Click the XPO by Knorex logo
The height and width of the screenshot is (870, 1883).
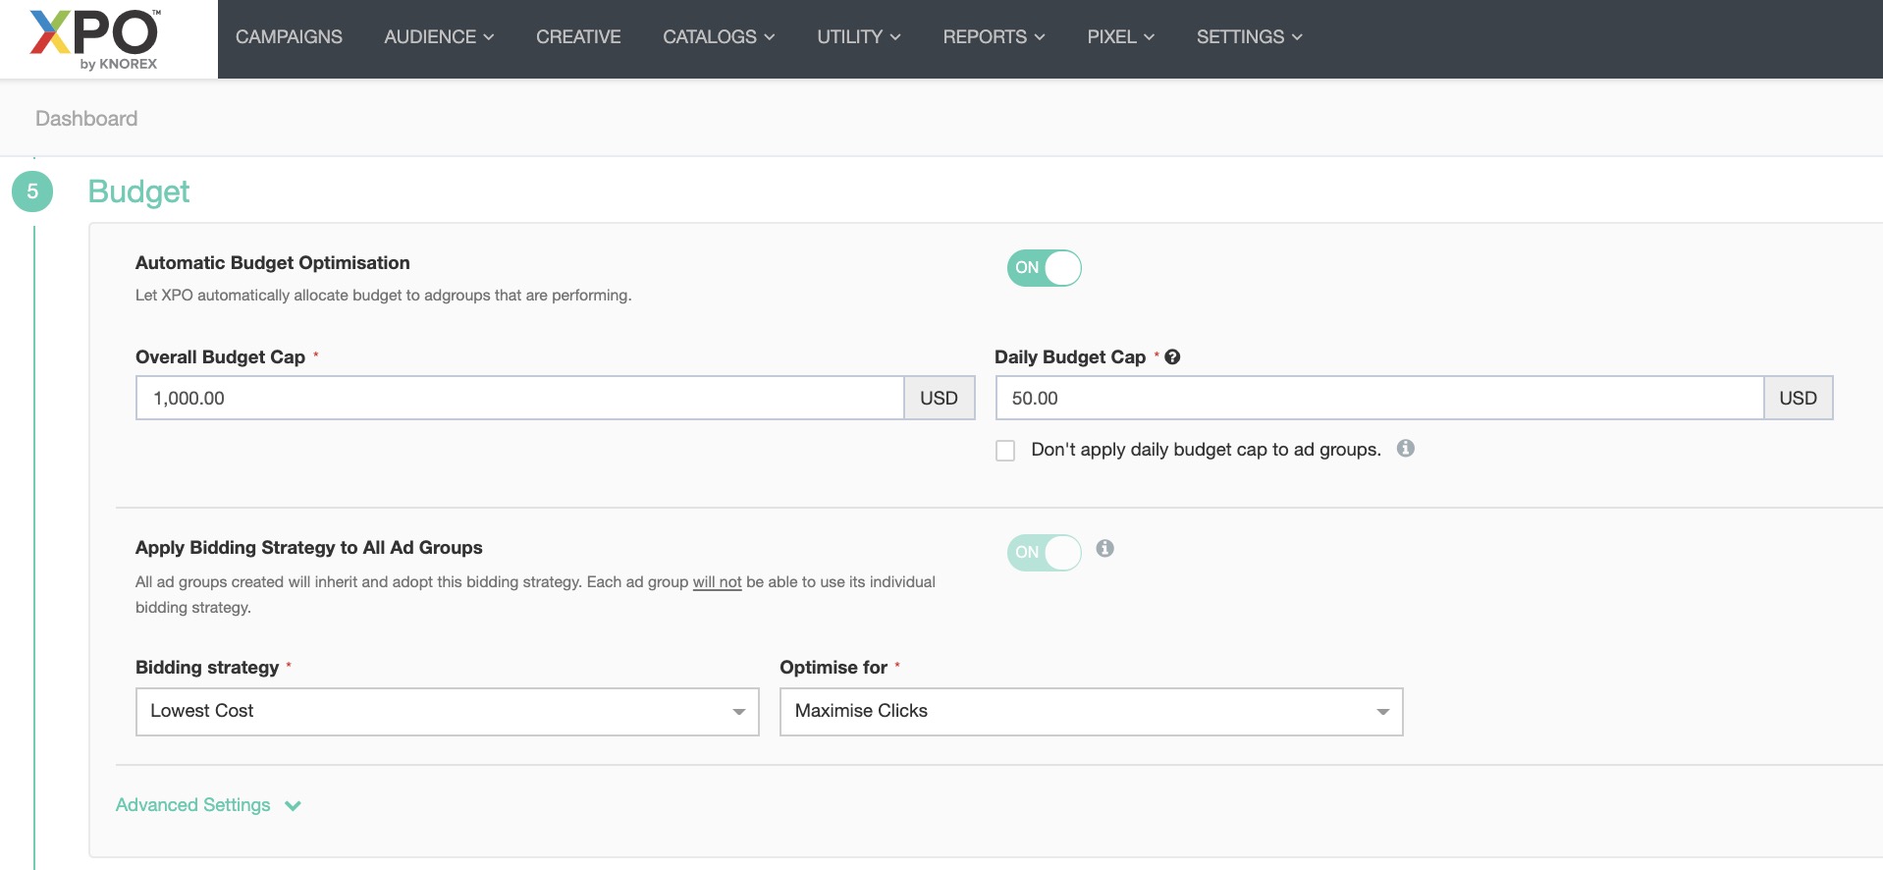[x=95, y=39]
